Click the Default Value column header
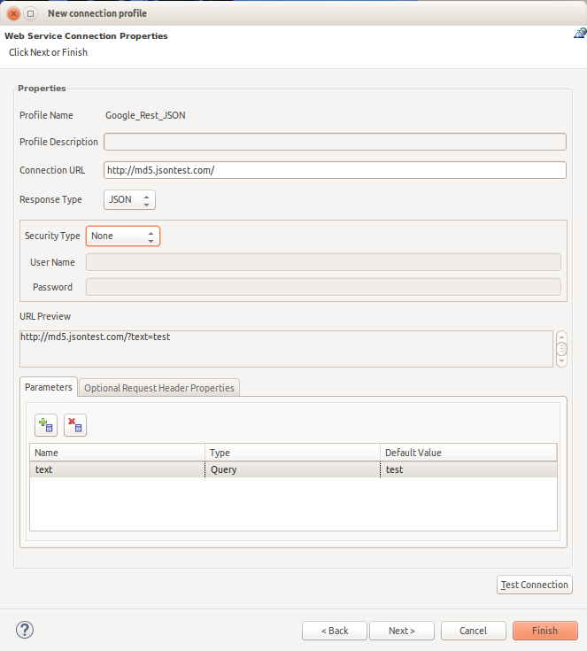Viewport: 587px width, 651px height. click(x=467, y=453)
